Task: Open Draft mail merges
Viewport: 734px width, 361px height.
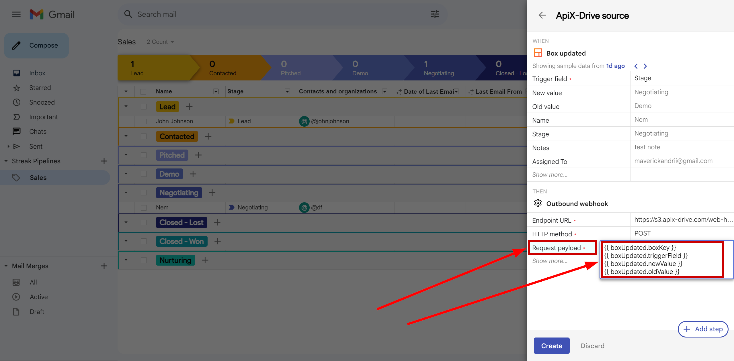Action: (37, 312)
